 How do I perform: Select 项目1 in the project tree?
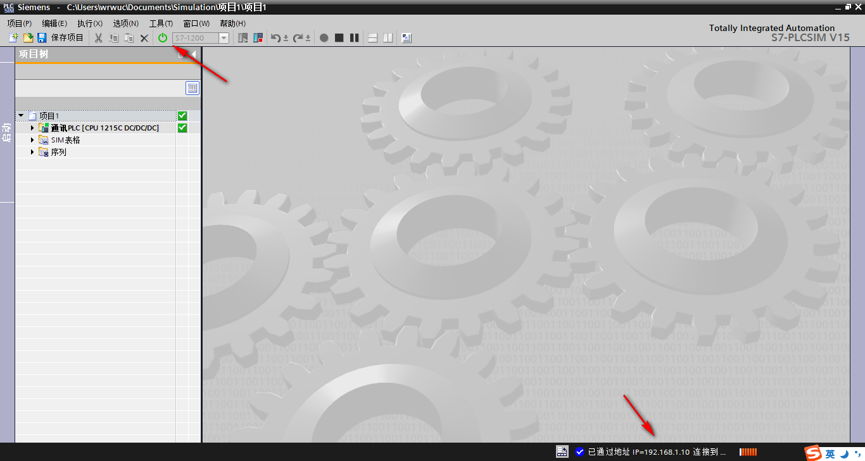pos(49,116)
